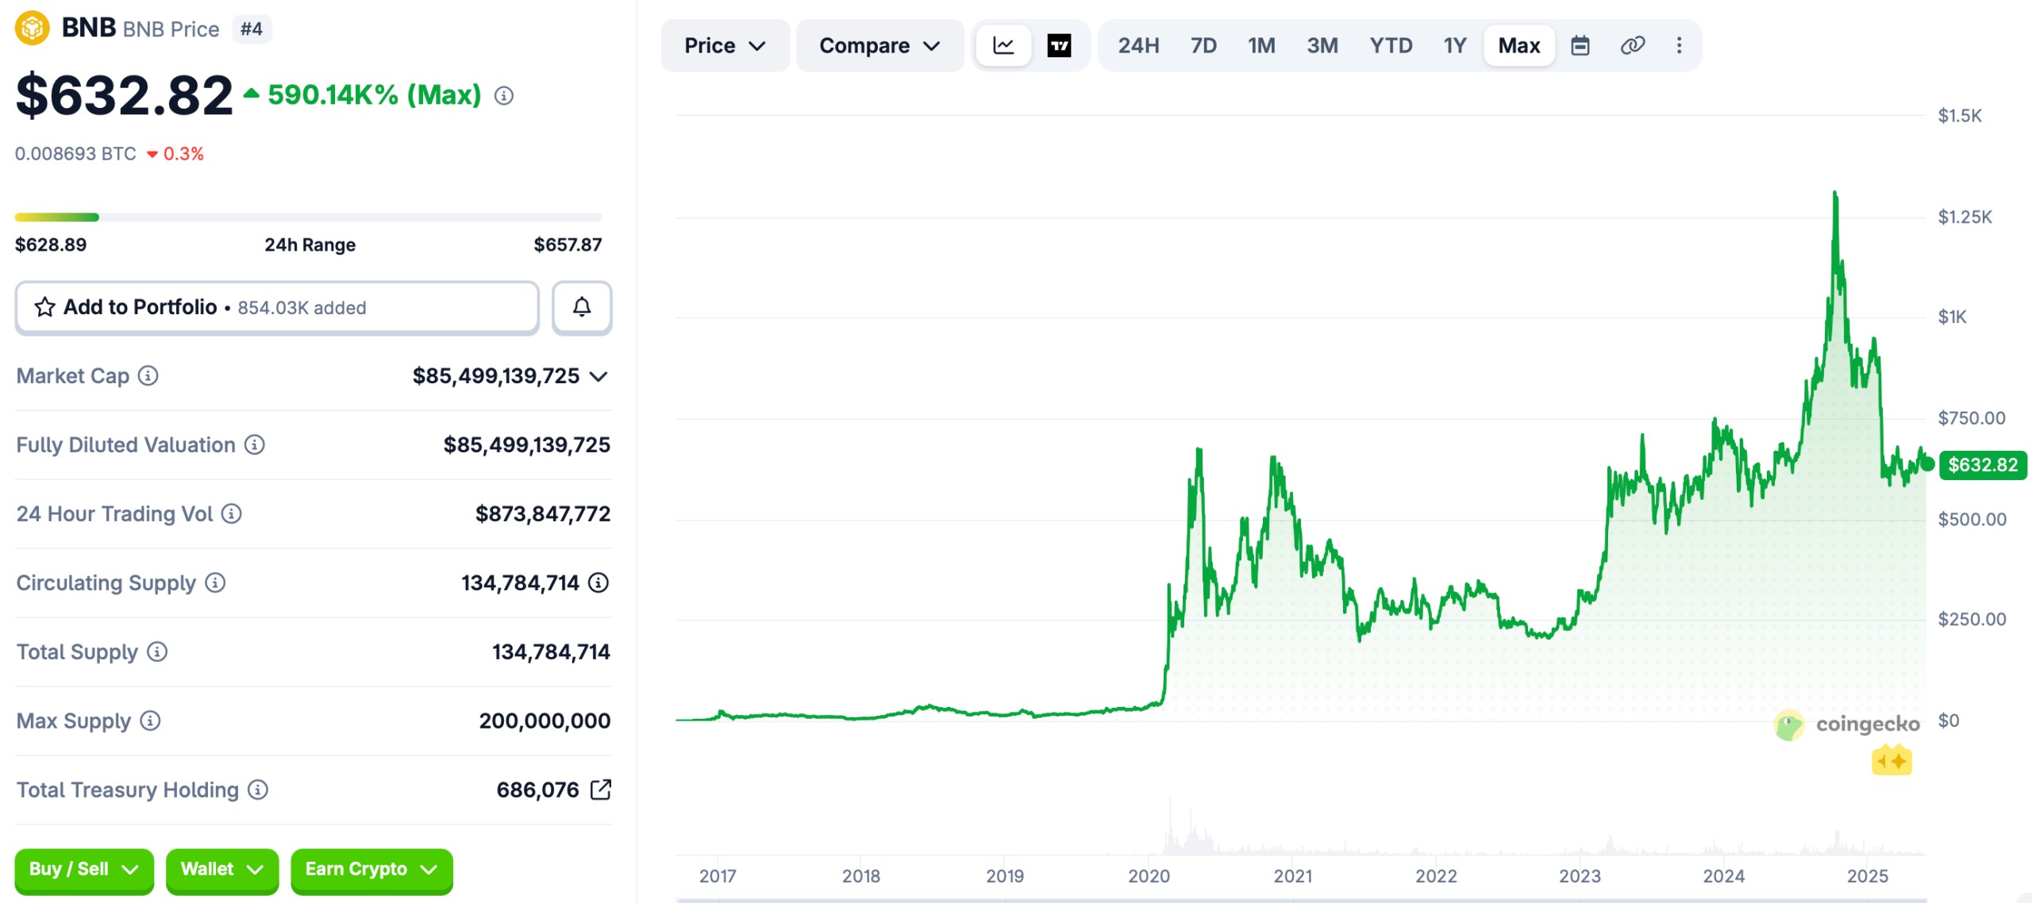The width and height of the screenshot is (2032, 903).
Task: Click the 686,076 treasury holding value
Action: coord(538,790)
